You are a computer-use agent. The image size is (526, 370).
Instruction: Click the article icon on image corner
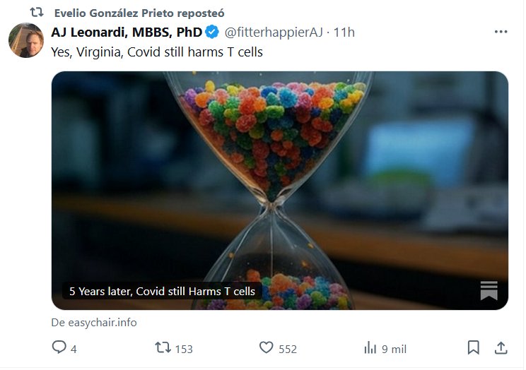pos(489,290)
